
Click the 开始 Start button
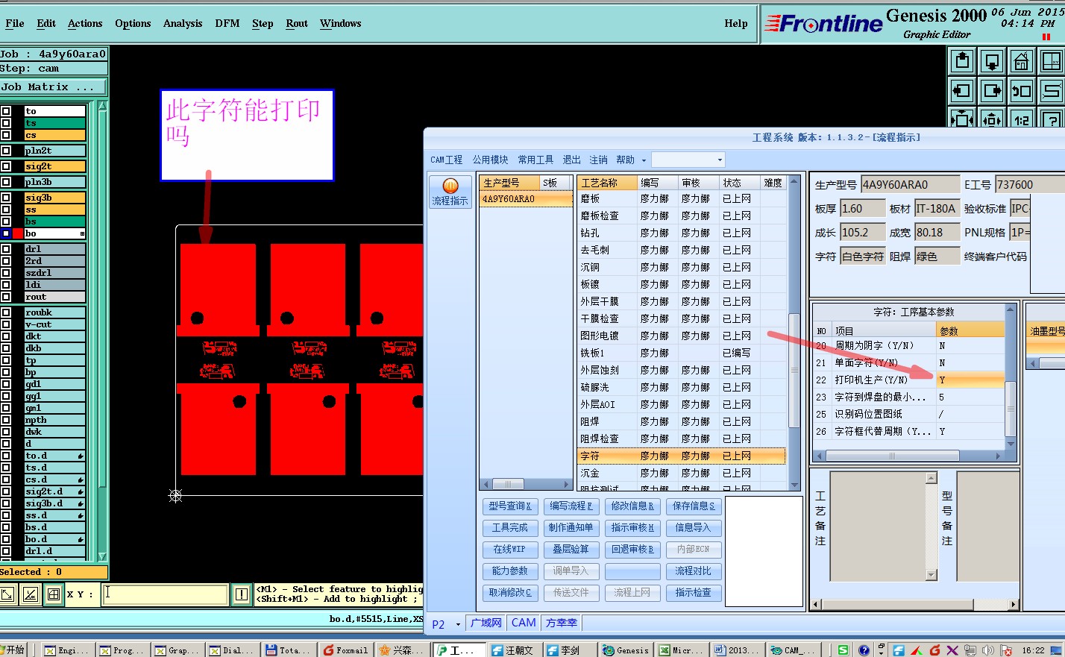pyautogui.click(x=13, y=650)
